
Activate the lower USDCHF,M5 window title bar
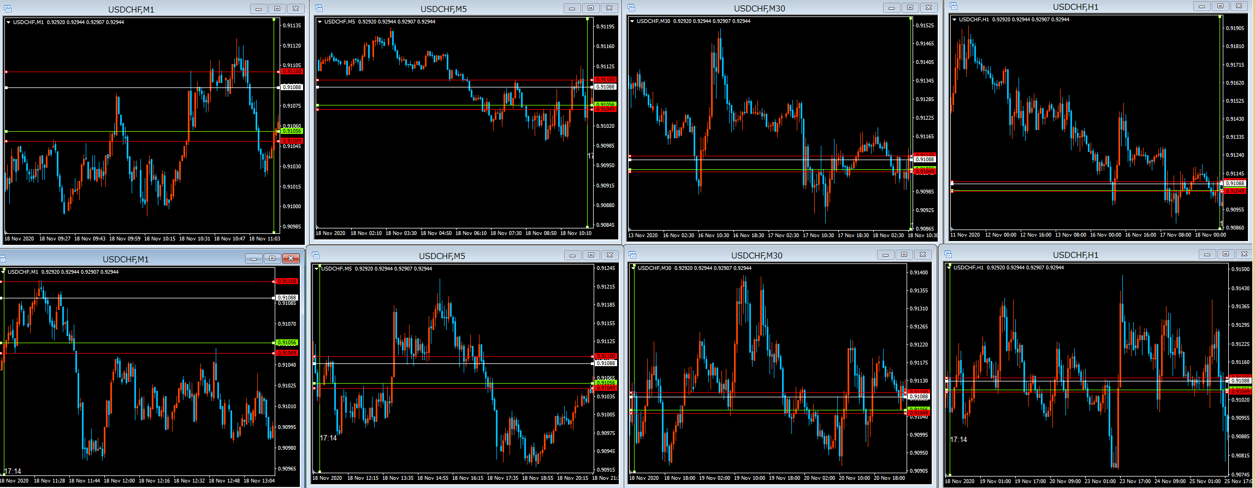pos(442,256)
